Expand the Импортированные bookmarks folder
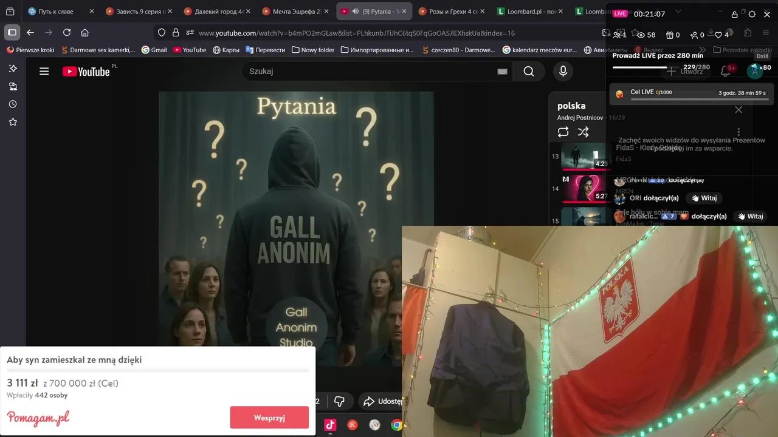The height and width of the screenshot is (437, 778). [377, 50]
